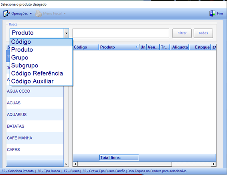Select Produto from the search type list
This screenshot has width=227, height=175.
coord(41,50)
